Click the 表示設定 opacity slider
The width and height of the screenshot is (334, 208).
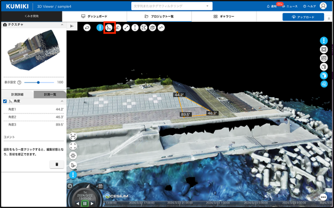(39, 83)
